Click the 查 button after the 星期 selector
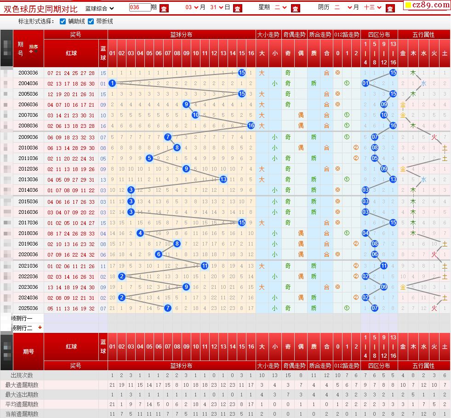 (x=296, y=8)
